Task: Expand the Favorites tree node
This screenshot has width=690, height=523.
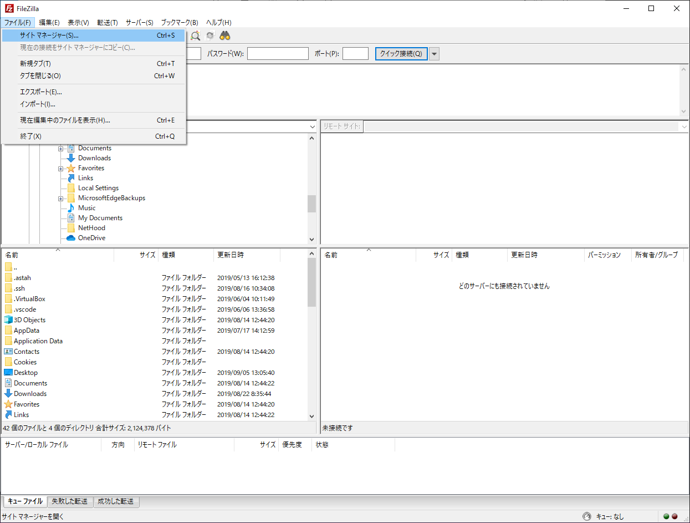Action: click(60, 169)
